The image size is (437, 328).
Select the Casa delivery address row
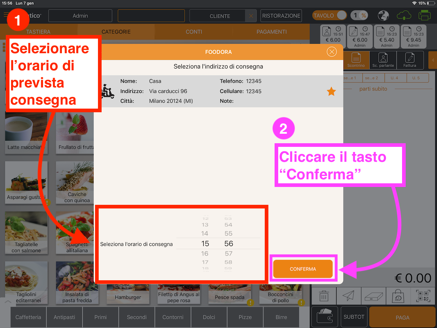click(x=219, y=91)
